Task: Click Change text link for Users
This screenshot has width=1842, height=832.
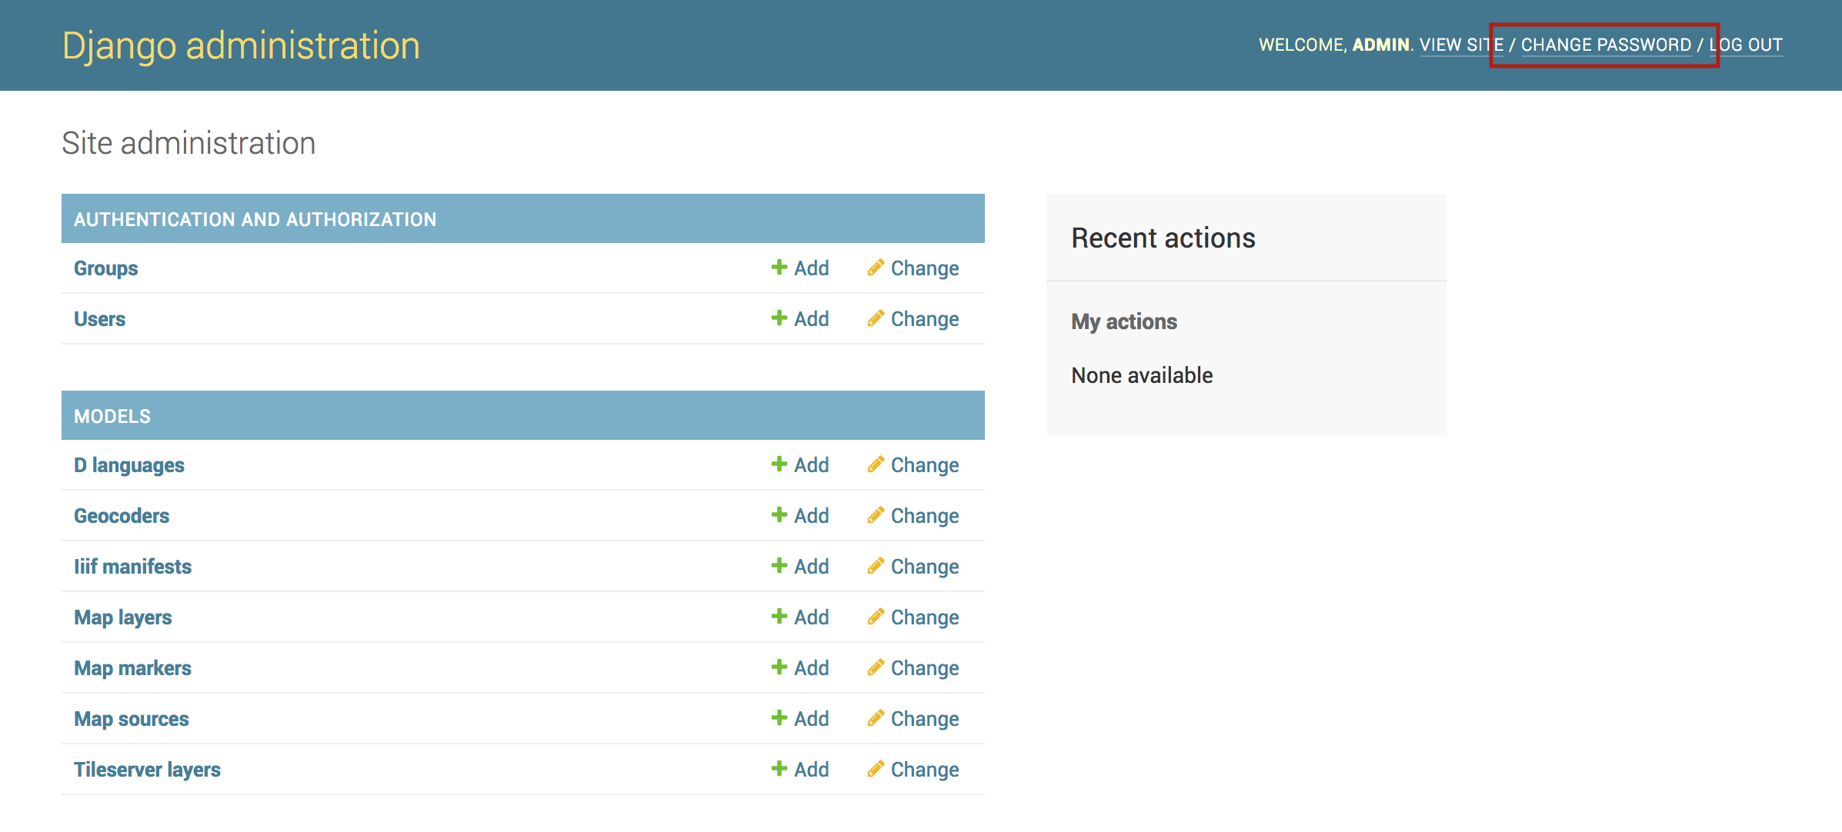Action: pos(925,319)
